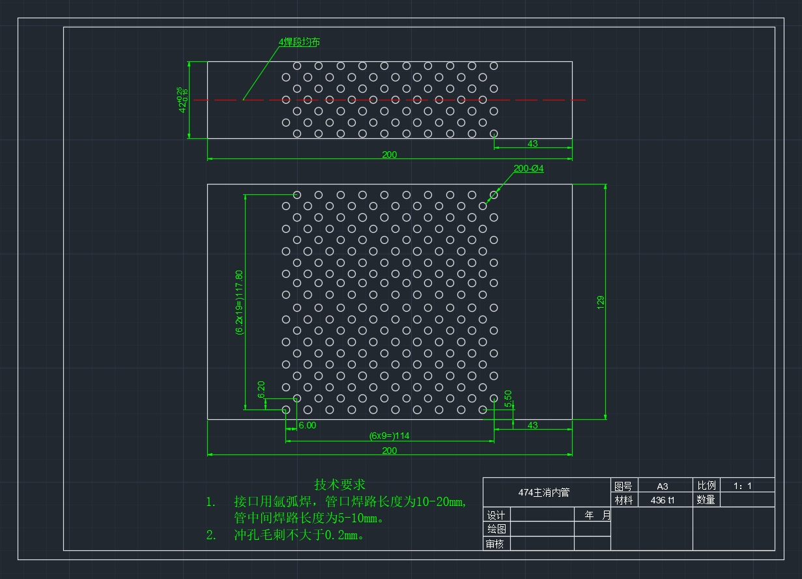Click the 设计 label in the title block
This screenshot has width=802, height=579.
pos(496,515)
